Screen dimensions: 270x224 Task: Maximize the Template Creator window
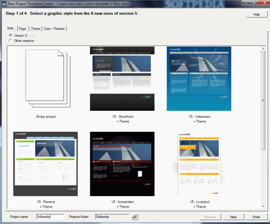[x=254, y=2]
